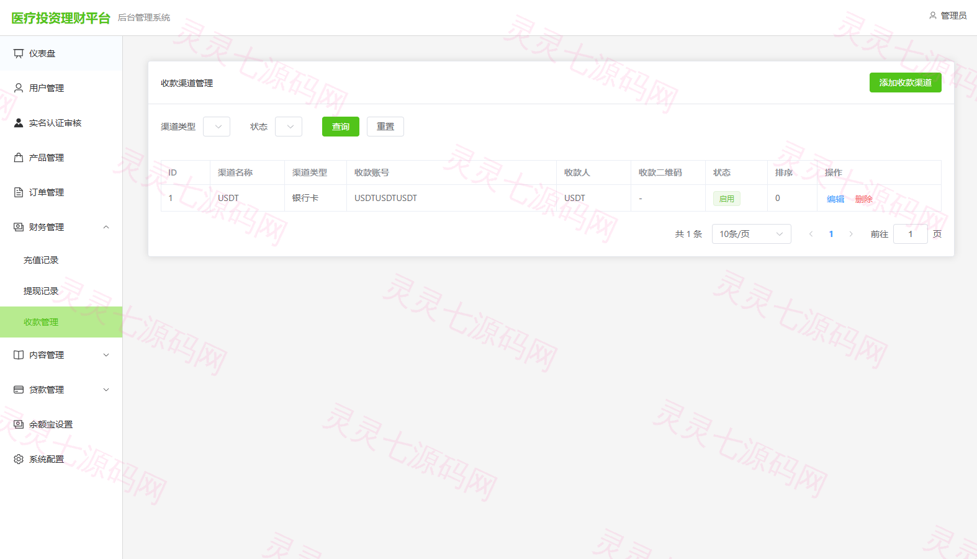977x559 pixels.
Task: Click 添加收款渠道 button
Action: tap(906, 83)
